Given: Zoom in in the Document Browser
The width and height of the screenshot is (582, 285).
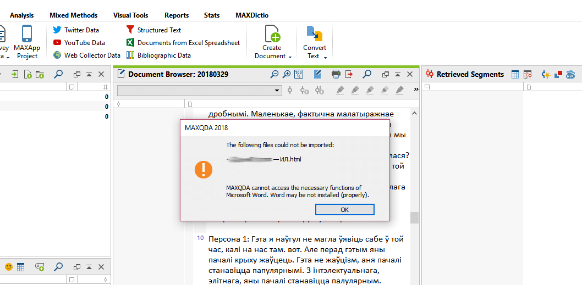Looking at the screenshot, I should (x=287, y=74).
